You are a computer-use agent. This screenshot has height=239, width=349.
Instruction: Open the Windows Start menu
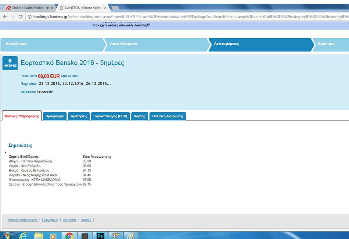click(x=7, y=235)
